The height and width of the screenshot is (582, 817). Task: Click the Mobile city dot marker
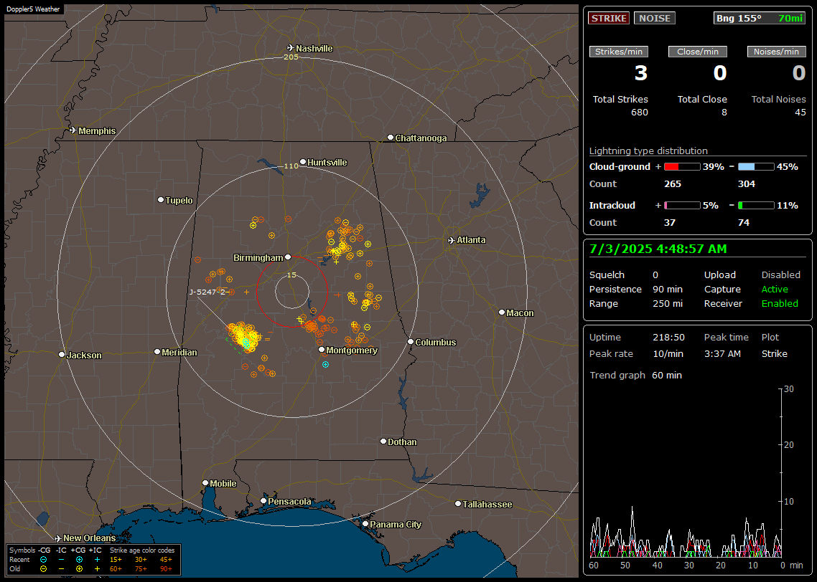(205, 483)
